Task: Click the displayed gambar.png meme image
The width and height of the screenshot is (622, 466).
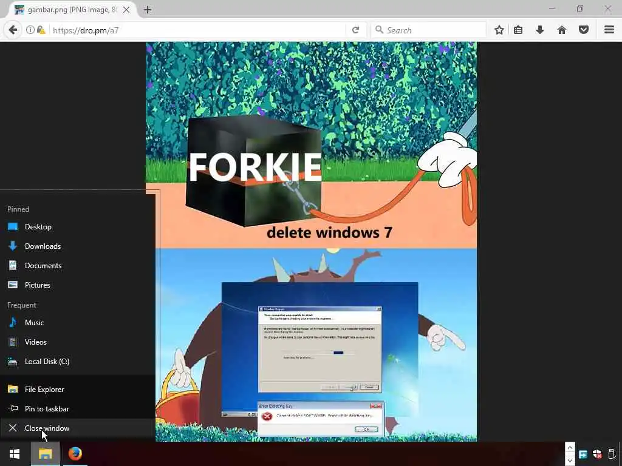Action: (x=312, y=241)
